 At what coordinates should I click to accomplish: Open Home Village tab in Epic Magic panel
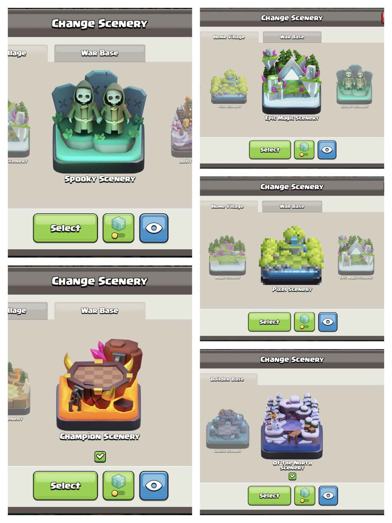229,37
